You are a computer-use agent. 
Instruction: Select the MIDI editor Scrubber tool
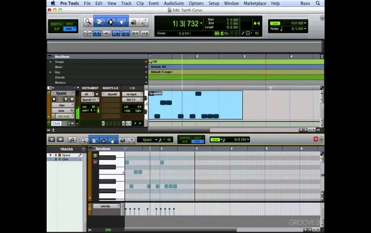pos(123,140)
